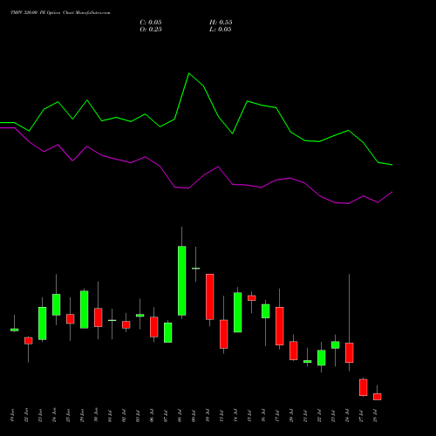Click the "20 Jul" date axis label
Image resolution: width=436 pixels, height=436 pixels.
(291, 416)
